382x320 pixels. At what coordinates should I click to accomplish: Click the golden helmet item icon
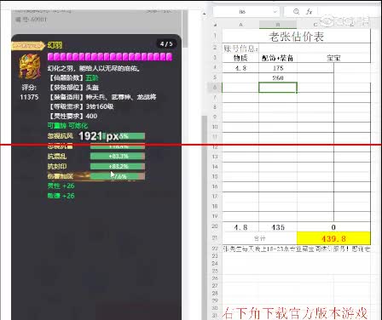click(29, 66)
